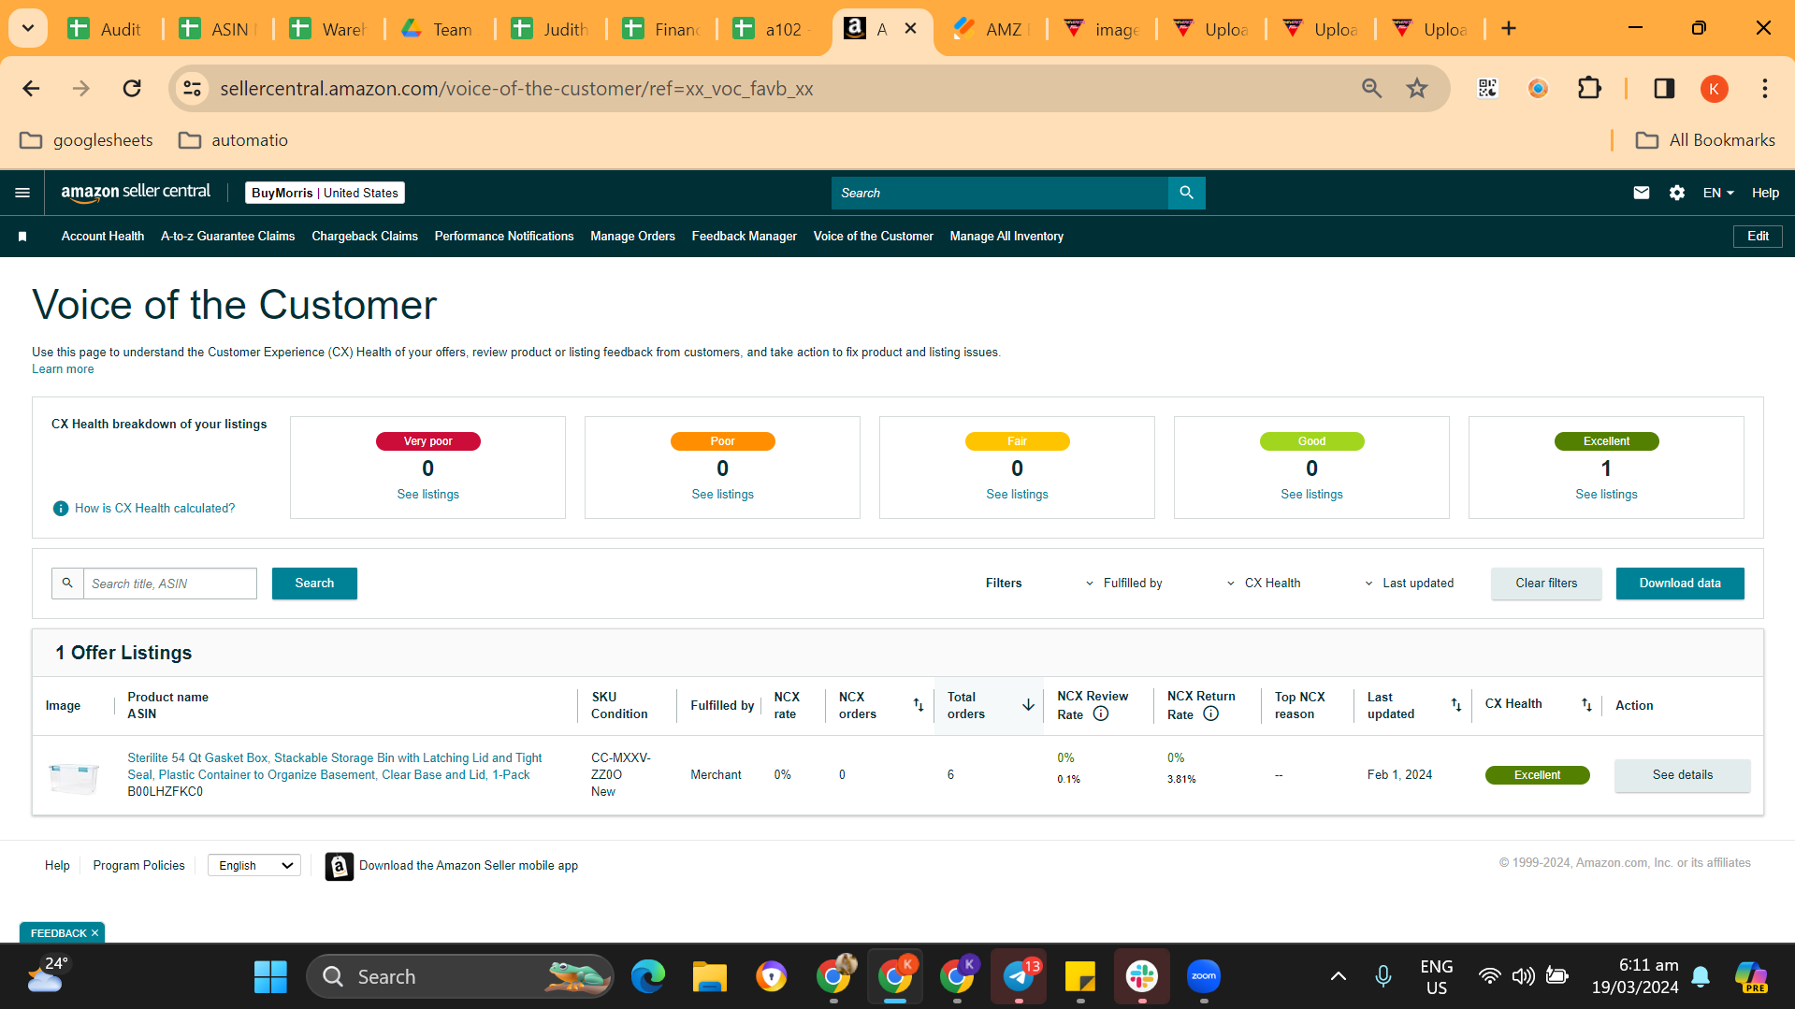Open the English language selector in footer
This screenshot has height=1009, width=1795.
coord(254,866)
